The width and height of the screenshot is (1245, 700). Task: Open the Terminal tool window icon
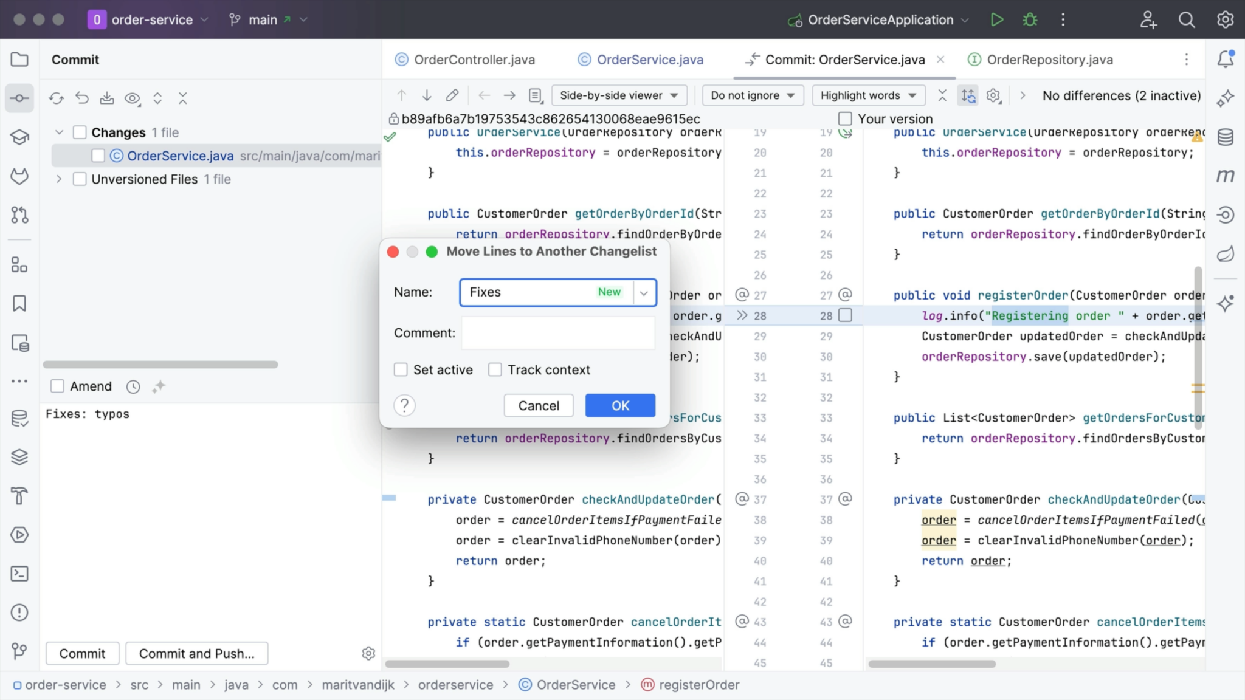point(19,573)
